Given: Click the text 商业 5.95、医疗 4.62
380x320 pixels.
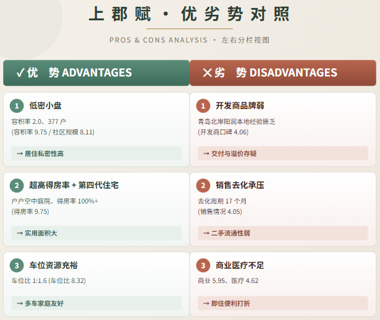Looking at the screenshot, I should click(228, 281).
